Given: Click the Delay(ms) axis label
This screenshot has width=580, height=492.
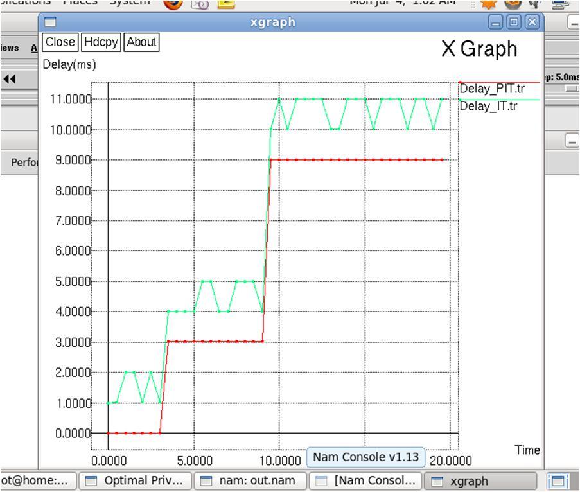Looking at the screenshot, I should pos(69,64).
